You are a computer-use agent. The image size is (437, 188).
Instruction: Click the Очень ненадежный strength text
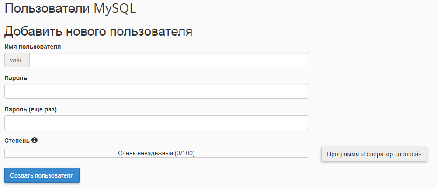[145, 153]
